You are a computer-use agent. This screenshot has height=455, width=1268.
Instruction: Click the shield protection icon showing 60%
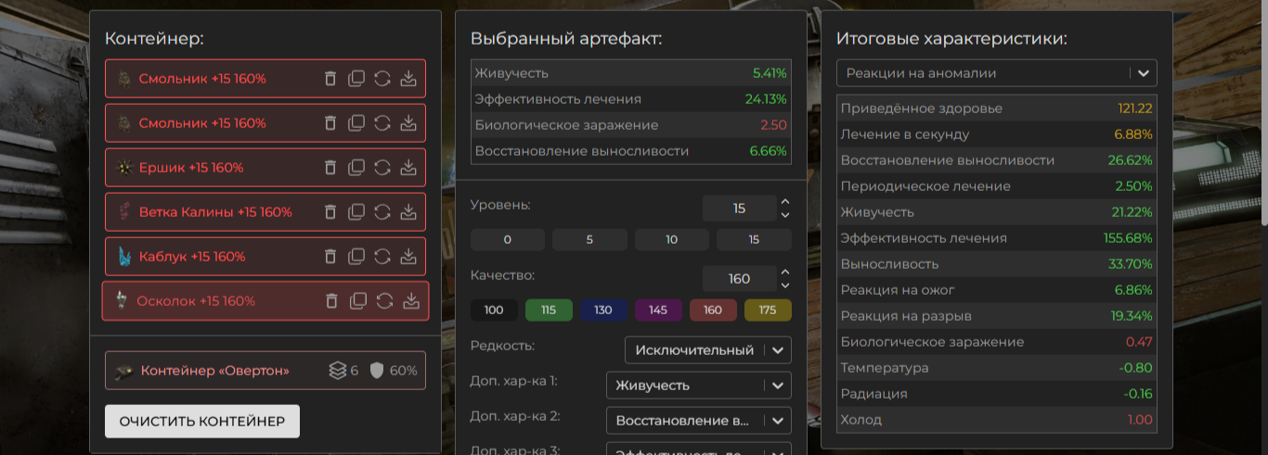pos(376,371)
